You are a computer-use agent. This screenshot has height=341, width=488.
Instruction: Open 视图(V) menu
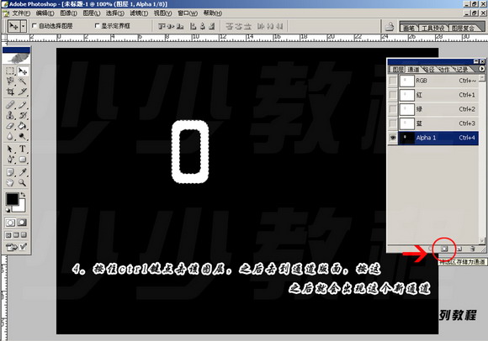click(x=162, y=13)
